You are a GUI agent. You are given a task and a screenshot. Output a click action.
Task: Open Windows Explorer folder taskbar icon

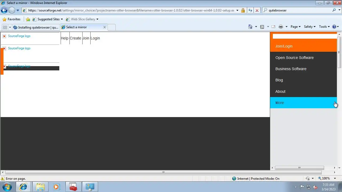click(40, 187)
